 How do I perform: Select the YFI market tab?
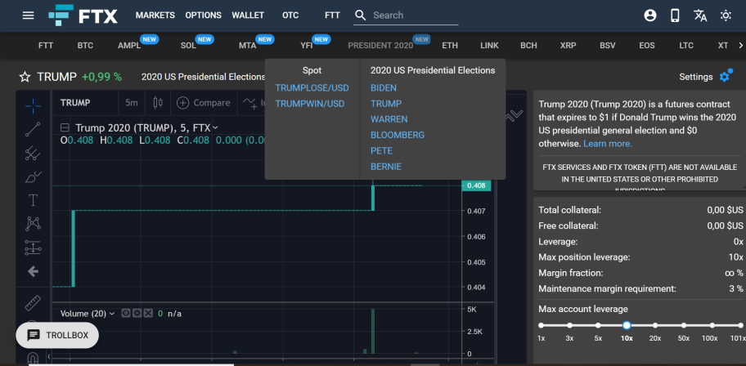[x=307, y=46]
